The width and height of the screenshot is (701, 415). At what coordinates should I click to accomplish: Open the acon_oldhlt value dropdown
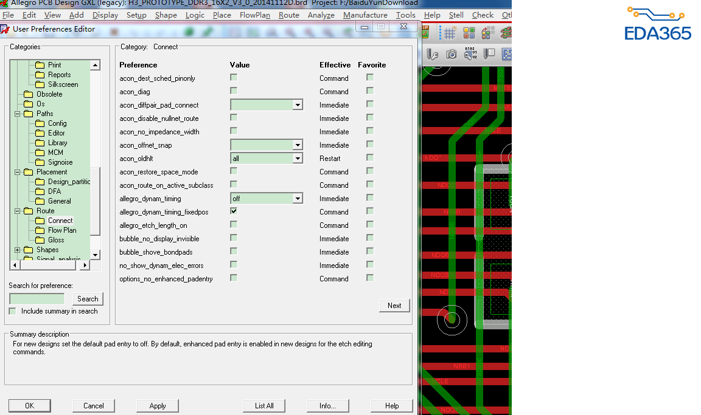298,159
